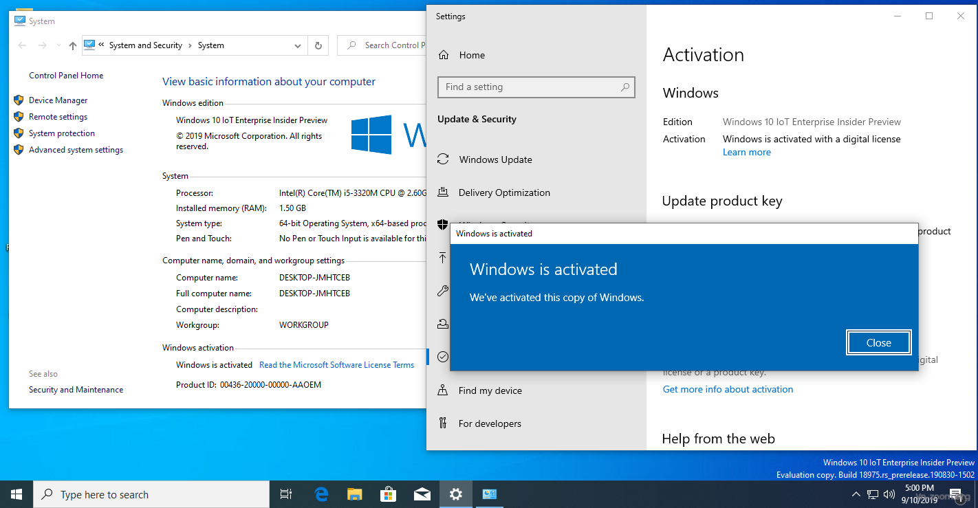This screenshot has height=508, width=978.
Task: Click the Control Panel taskbar button
Action: pyautogui.click(x=489, y=494)
